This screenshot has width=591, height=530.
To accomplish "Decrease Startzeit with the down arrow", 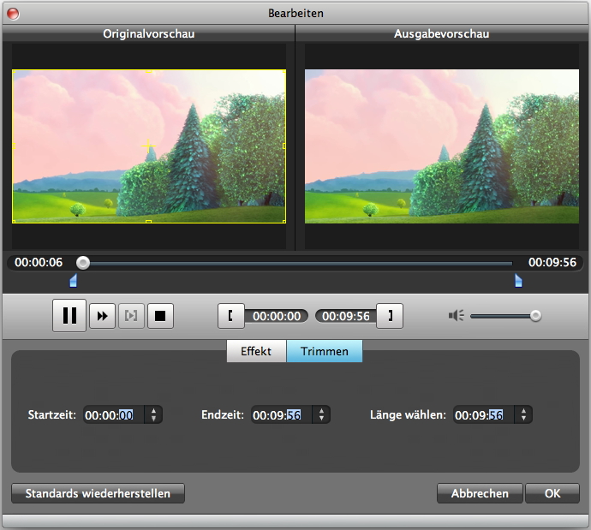I will (153, 419).
